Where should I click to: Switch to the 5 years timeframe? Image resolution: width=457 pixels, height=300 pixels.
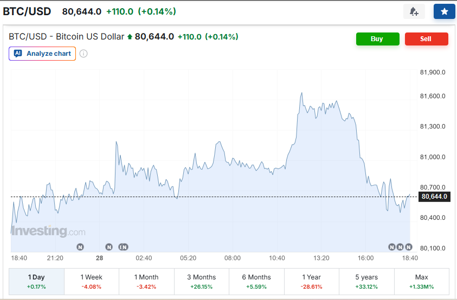[366, 282]
